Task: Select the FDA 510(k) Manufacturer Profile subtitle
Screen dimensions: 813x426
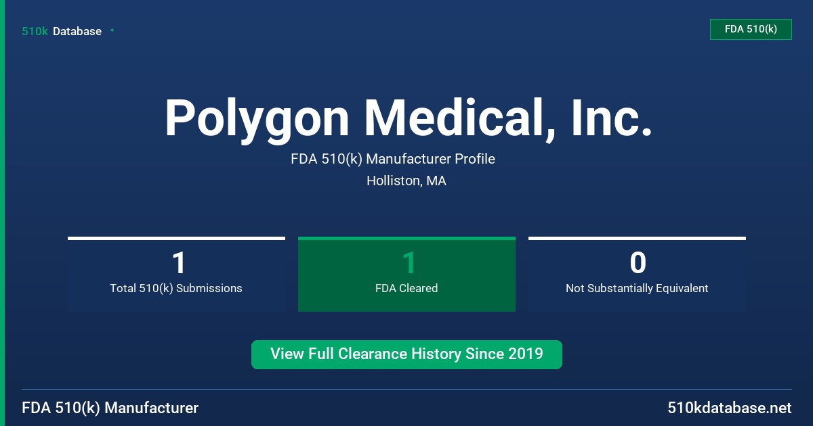Action: click(393, 159)
